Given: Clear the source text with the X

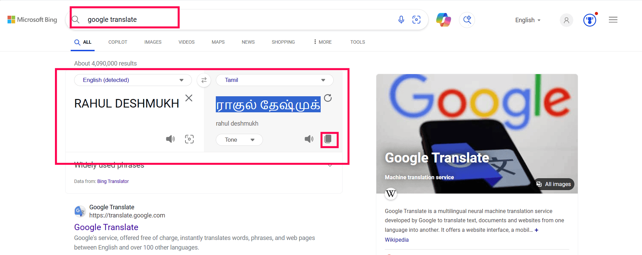Looking at the screenshot, I should (189, 98).
